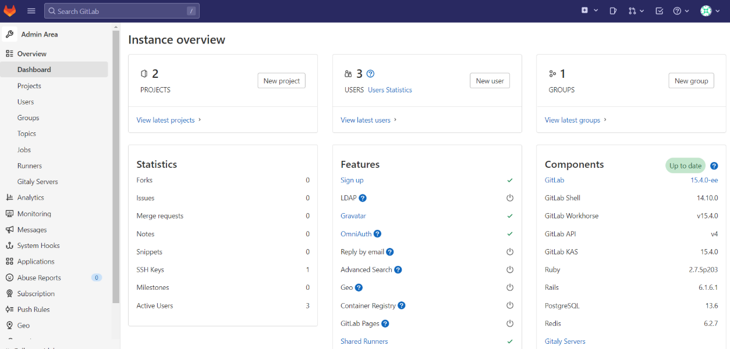The width and height of the screenshot is (730, 349).
Task: Click the Geo location pin icon
Action: 9,326
